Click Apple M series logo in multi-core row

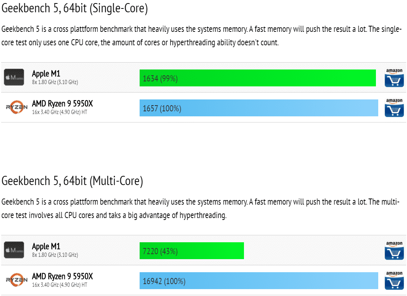[14, 250]
